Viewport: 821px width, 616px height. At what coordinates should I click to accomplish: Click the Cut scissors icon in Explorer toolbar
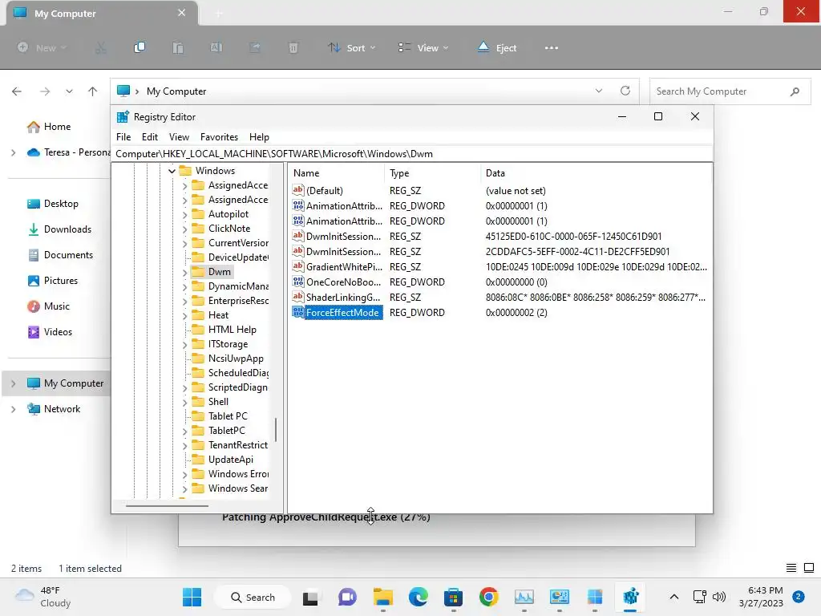[100, 47]
